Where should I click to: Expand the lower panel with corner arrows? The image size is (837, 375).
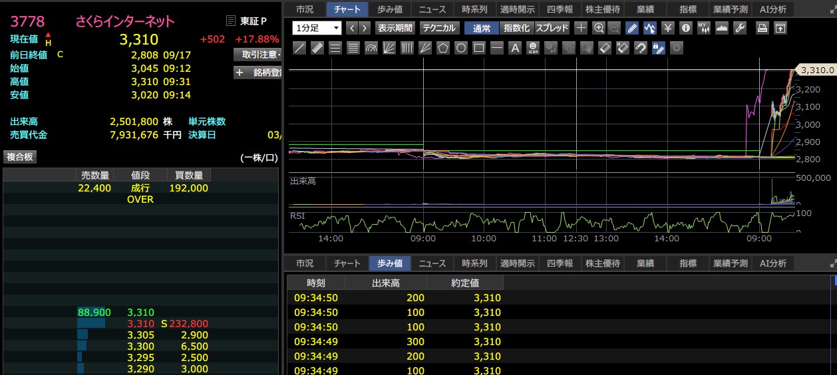[x=833, y=264]
